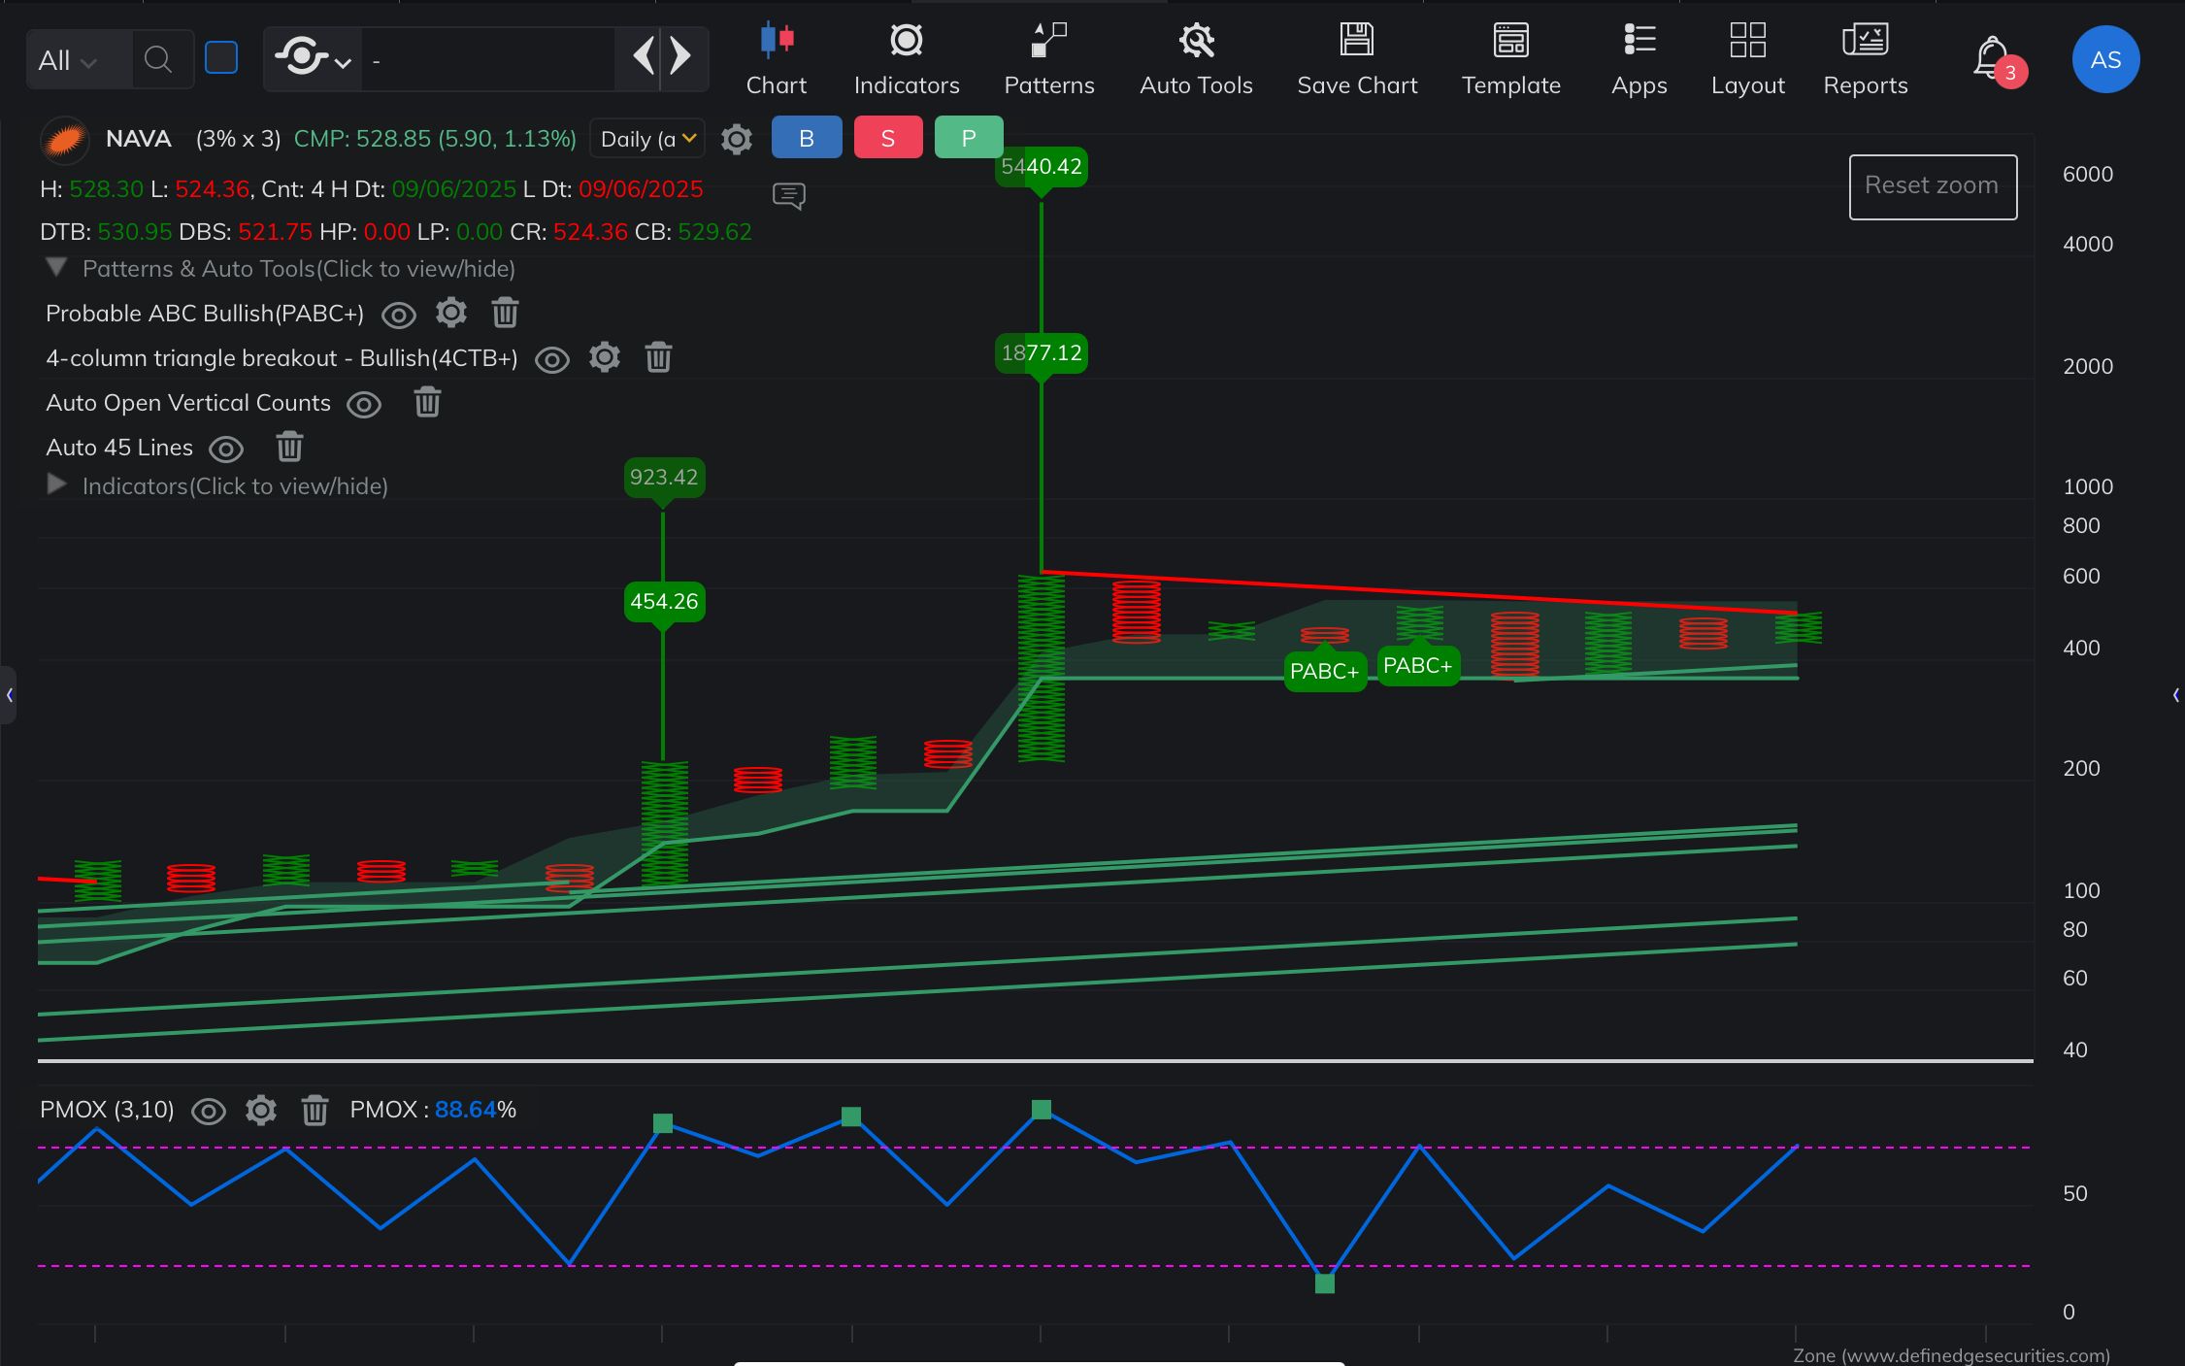Open Auto Tools from toolbar
The width and height of the screenshot is (2185, 1366).
[1196, 58]
